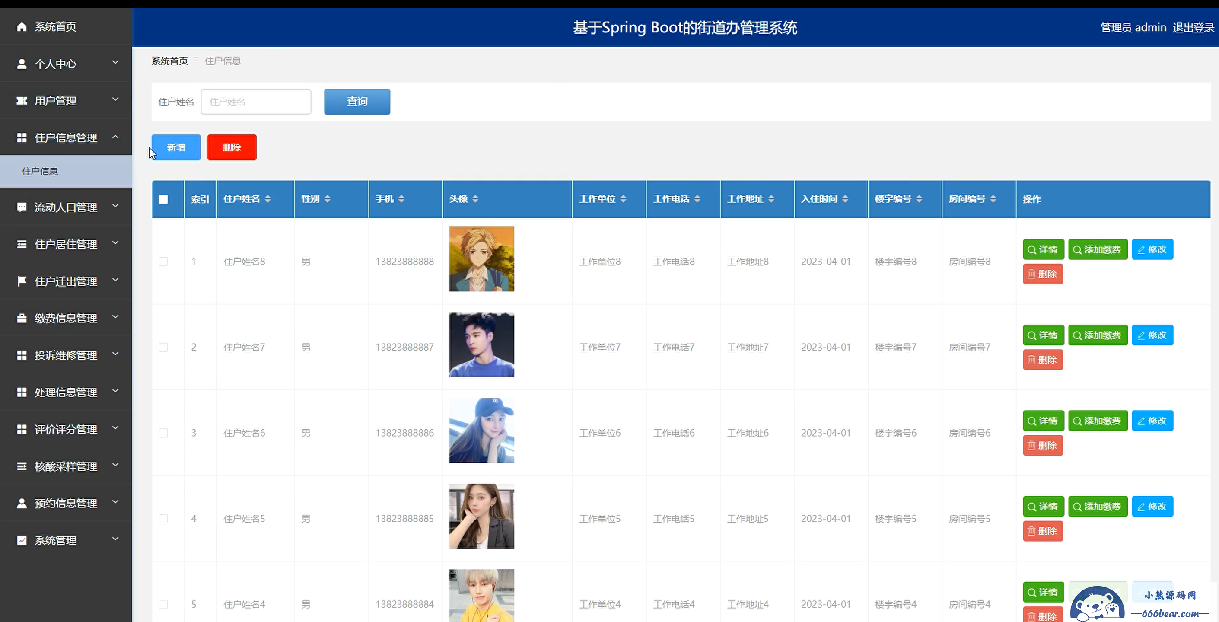Click 系统首页 breadcrumb link
1219x622 pixels.
[169, 61]
